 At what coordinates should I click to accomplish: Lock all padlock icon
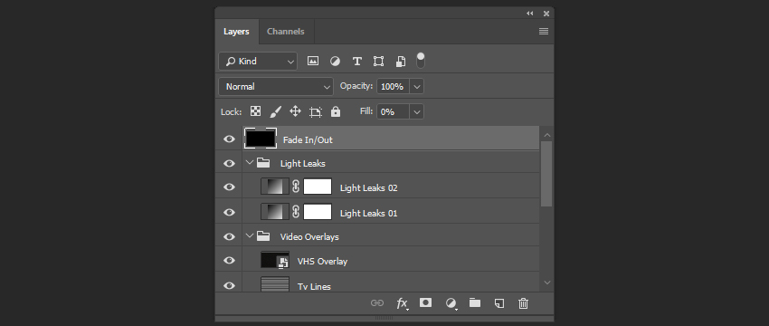pyautogui.click(x=336, y=111)
